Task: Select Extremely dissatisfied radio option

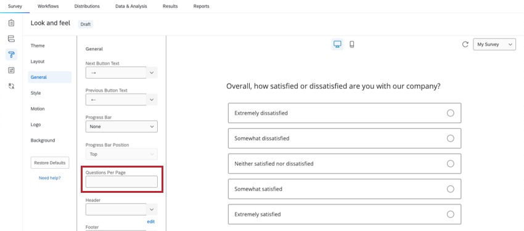Action: (451, 113)
